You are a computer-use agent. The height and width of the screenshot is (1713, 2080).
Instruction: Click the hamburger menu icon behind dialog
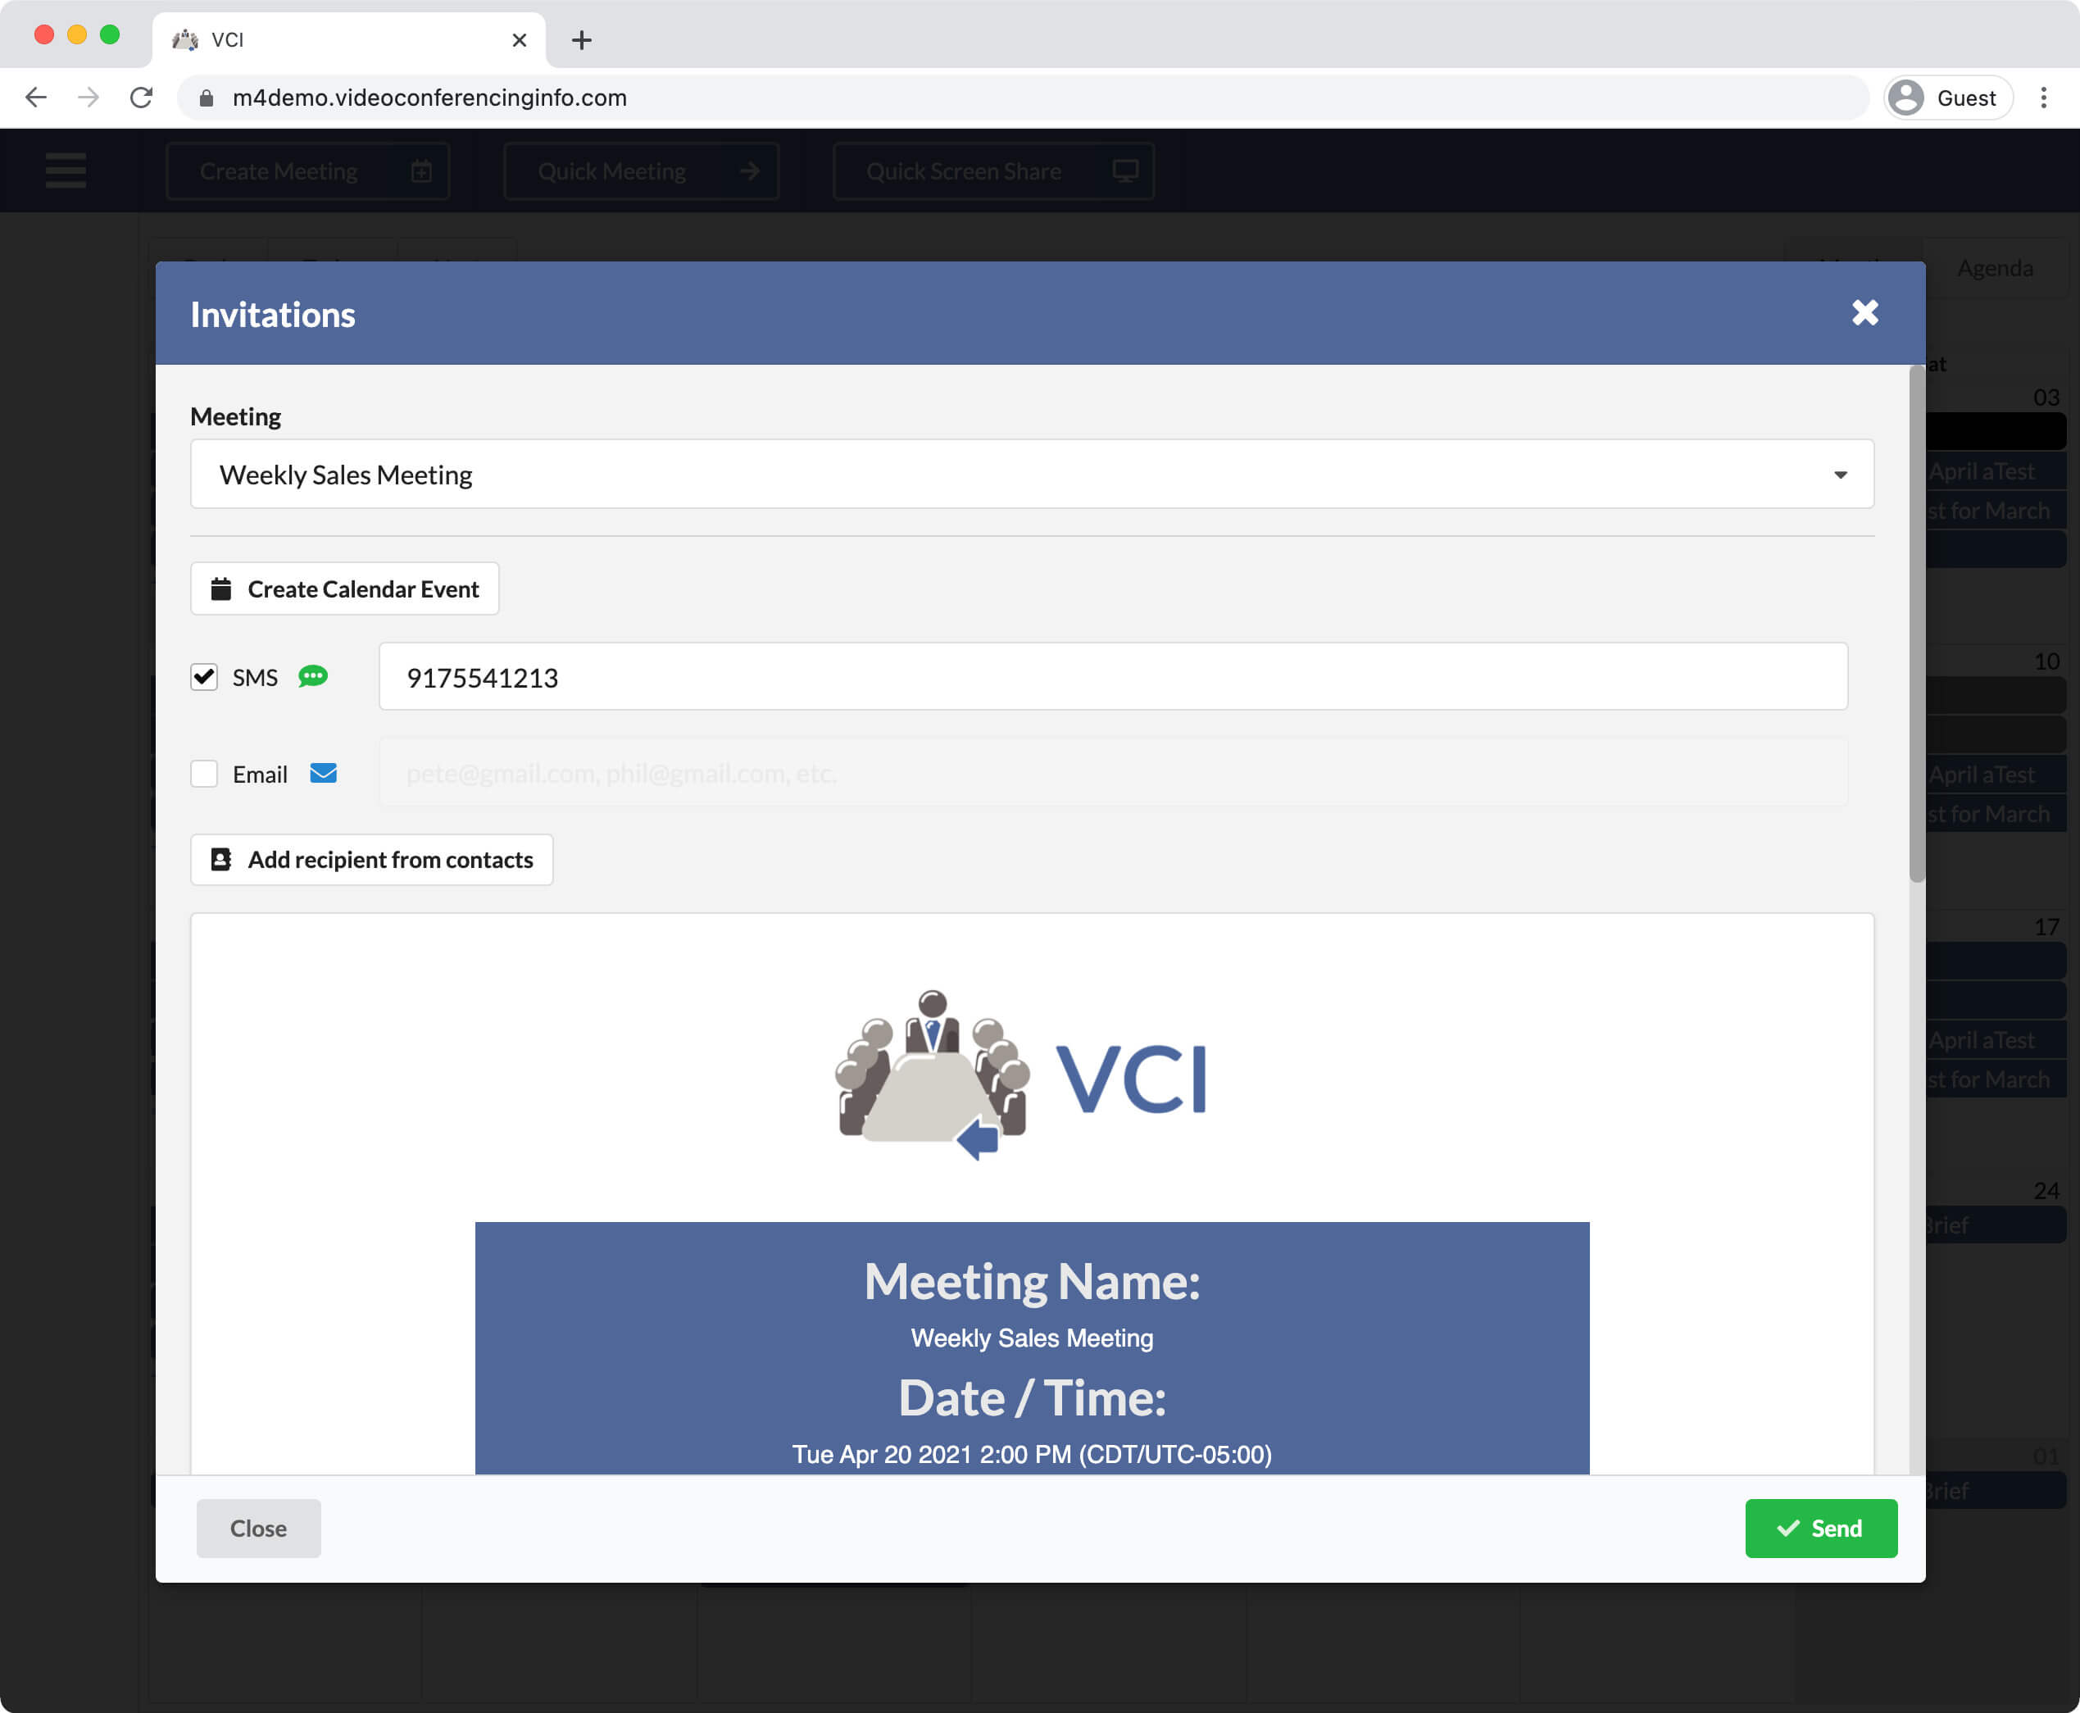click(x=66, y=170)
